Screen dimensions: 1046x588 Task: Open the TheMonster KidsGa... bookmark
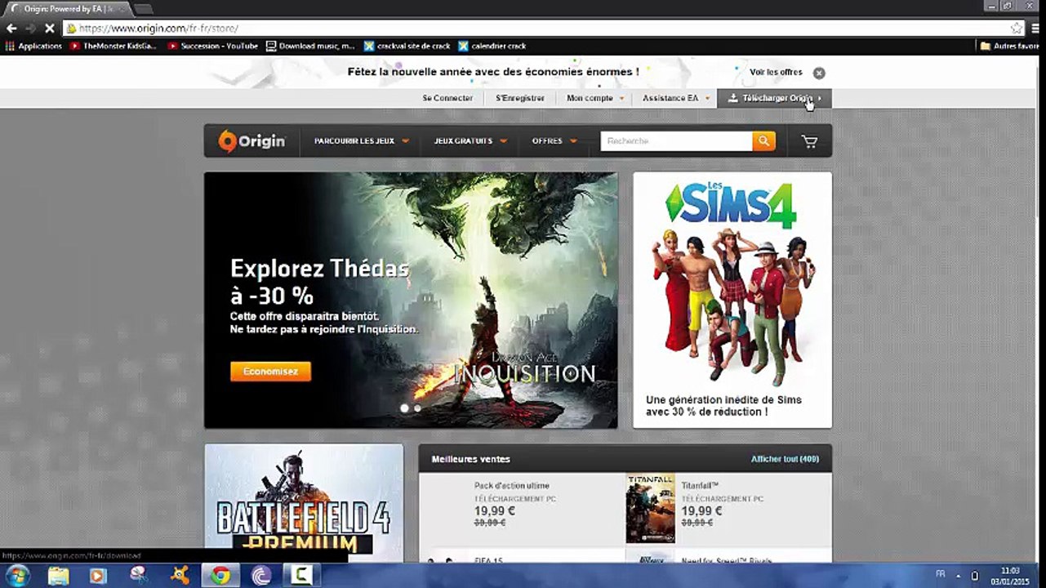point(113,46)
